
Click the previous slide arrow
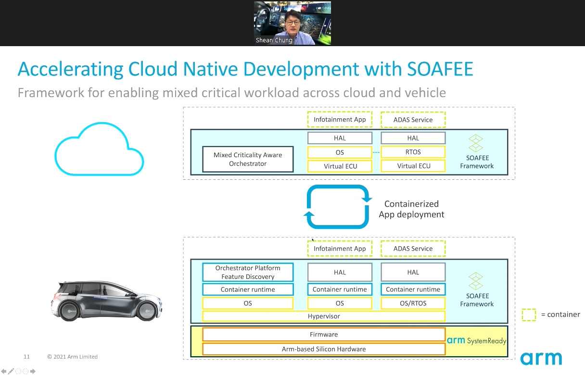4,371
